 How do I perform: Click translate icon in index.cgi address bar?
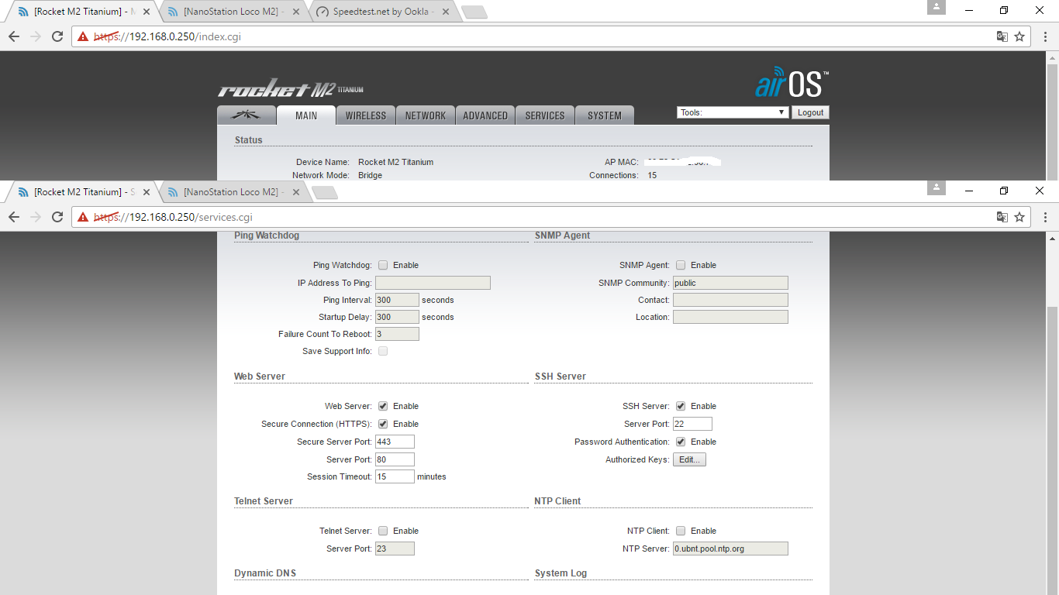click(1002, 36)
